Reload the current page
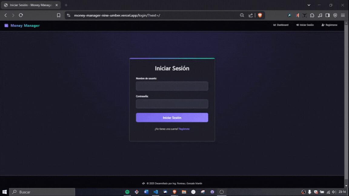The height and width of the screenshot is (196, 349). point(21,15)
